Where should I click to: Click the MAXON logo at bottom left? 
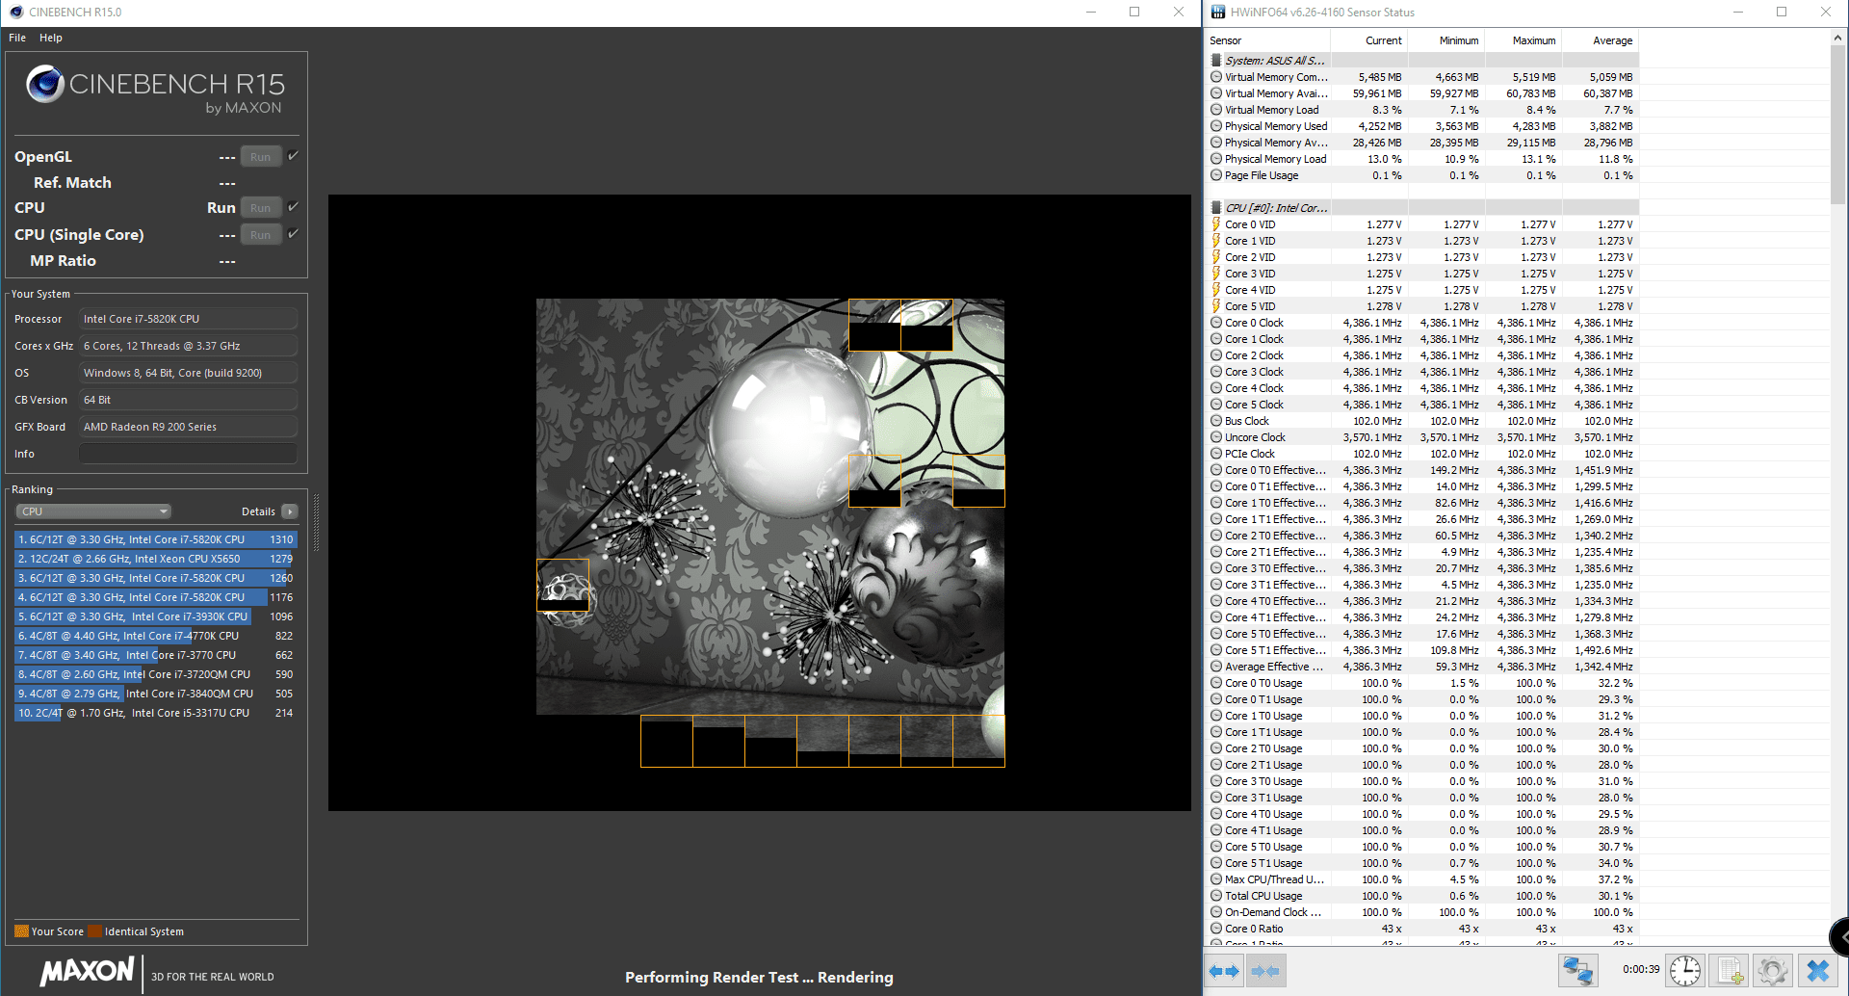[x=87, y=972]
